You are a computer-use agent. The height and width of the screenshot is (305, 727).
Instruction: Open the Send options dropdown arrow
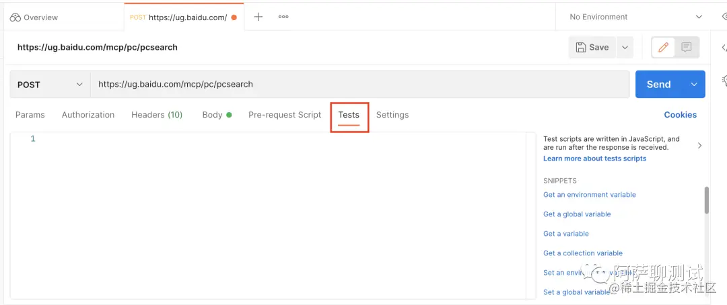coord(694,84)
